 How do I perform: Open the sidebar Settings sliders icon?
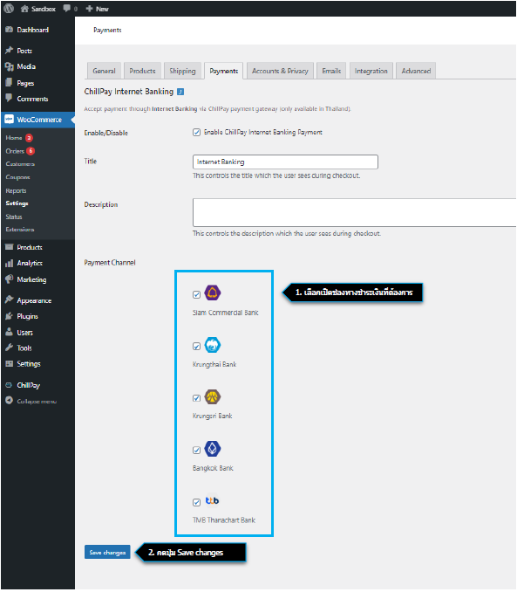[9, 364]
